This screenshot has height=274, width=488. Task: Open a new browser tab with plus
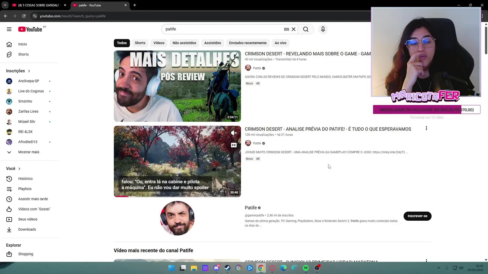[135, 5]
